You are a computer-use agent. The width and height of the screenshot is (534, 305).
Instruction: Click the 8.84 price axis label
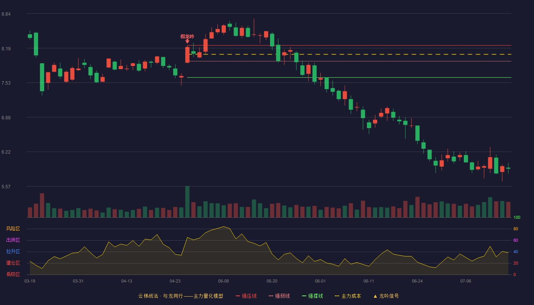[x=6, y=14]
